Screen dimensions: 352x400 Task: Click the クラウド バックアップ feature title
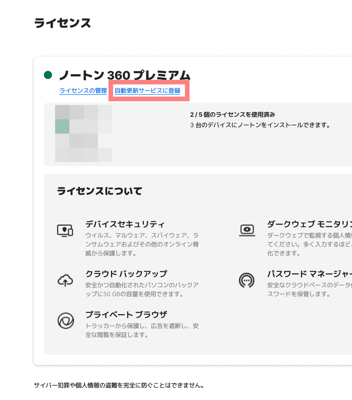[126, 274]
